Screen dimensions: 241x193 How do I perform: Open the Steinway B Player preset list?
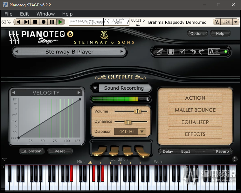point(69,52)
